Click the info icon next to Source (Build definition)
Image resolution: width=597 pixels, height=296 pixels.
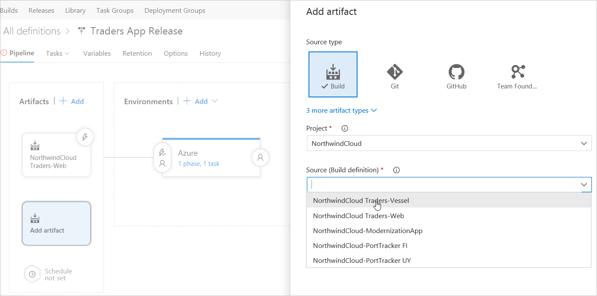(396, 170)
